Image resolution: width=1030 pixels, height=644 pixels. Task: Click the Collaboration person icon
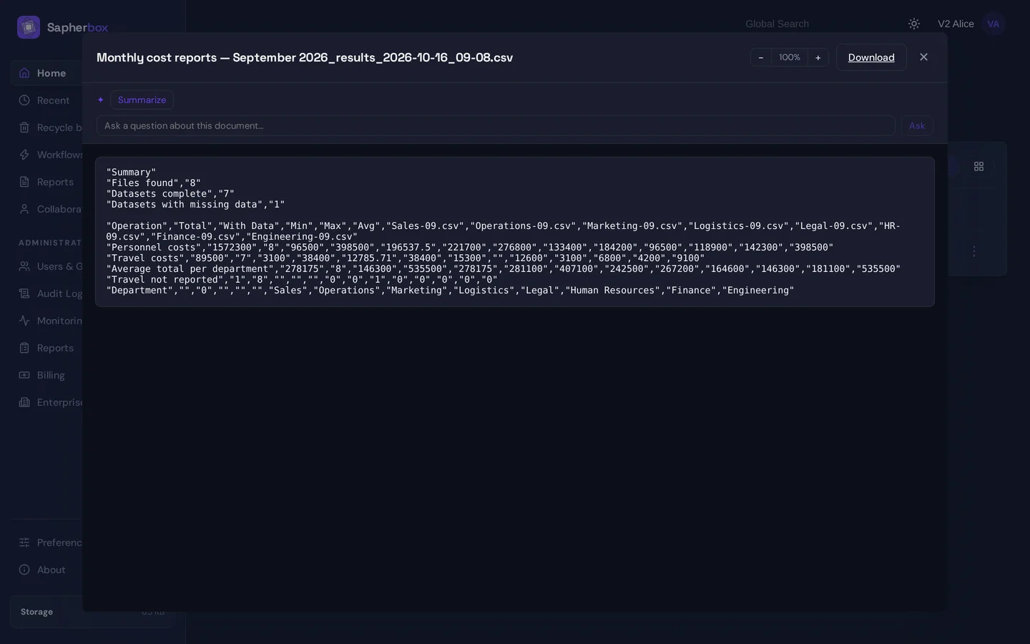(24, 209)
